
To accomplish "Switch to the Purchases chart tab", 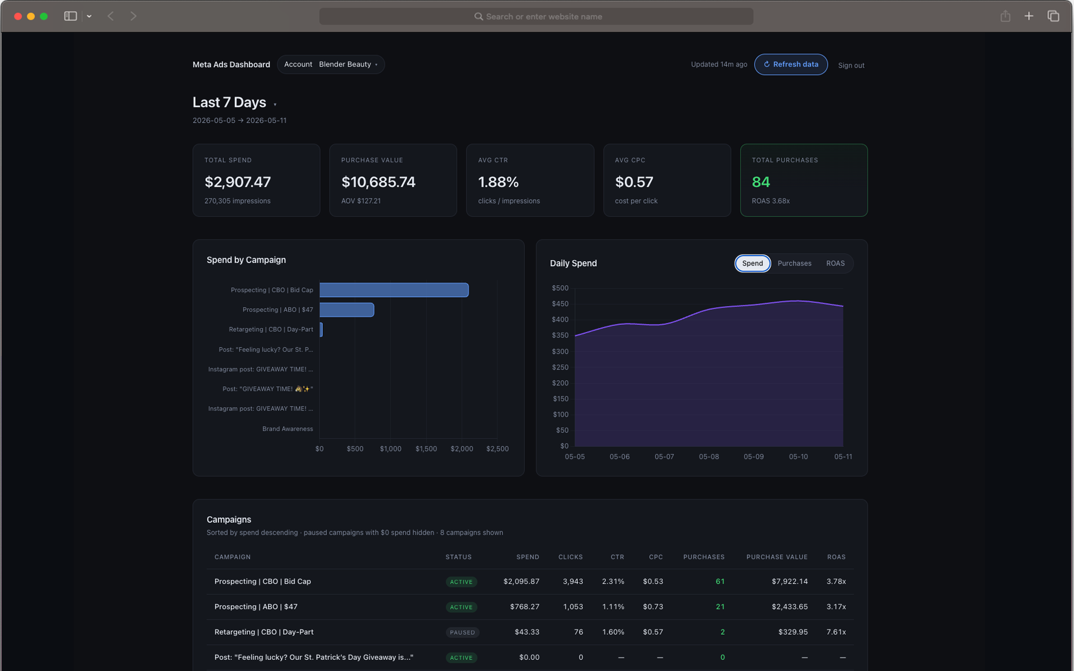I will [794, 263].
